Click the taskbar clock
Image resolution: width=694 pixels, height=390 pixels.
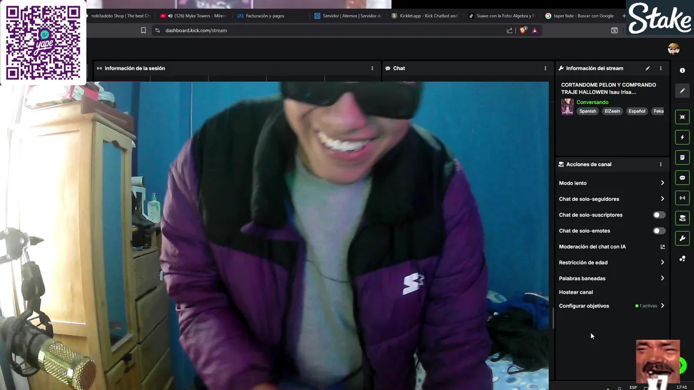(682, 387)
